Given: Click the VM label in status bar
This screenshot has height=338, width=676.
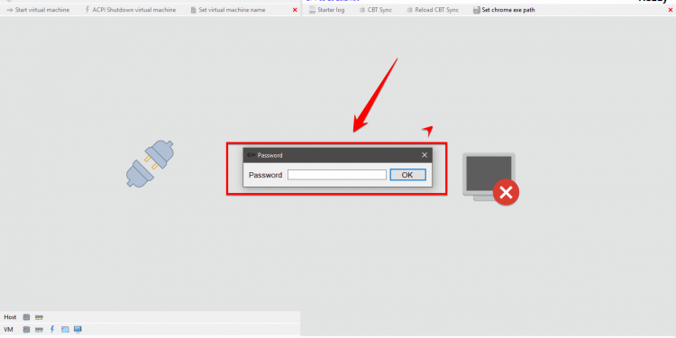Looking at the screenshot, I should (x=9, y=329).
